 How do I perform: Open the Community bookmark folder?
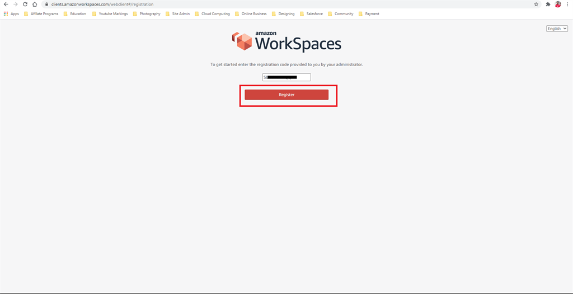(341, 14)
